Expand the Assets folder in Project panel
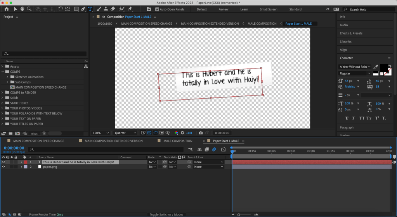 click(2, 67)
